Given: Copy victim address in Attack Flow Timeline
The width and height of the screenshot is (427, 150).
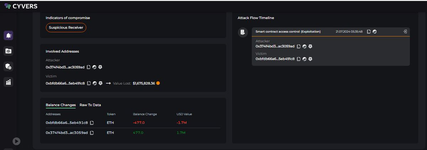Looking at the screenshot, I should click(299, 59).
